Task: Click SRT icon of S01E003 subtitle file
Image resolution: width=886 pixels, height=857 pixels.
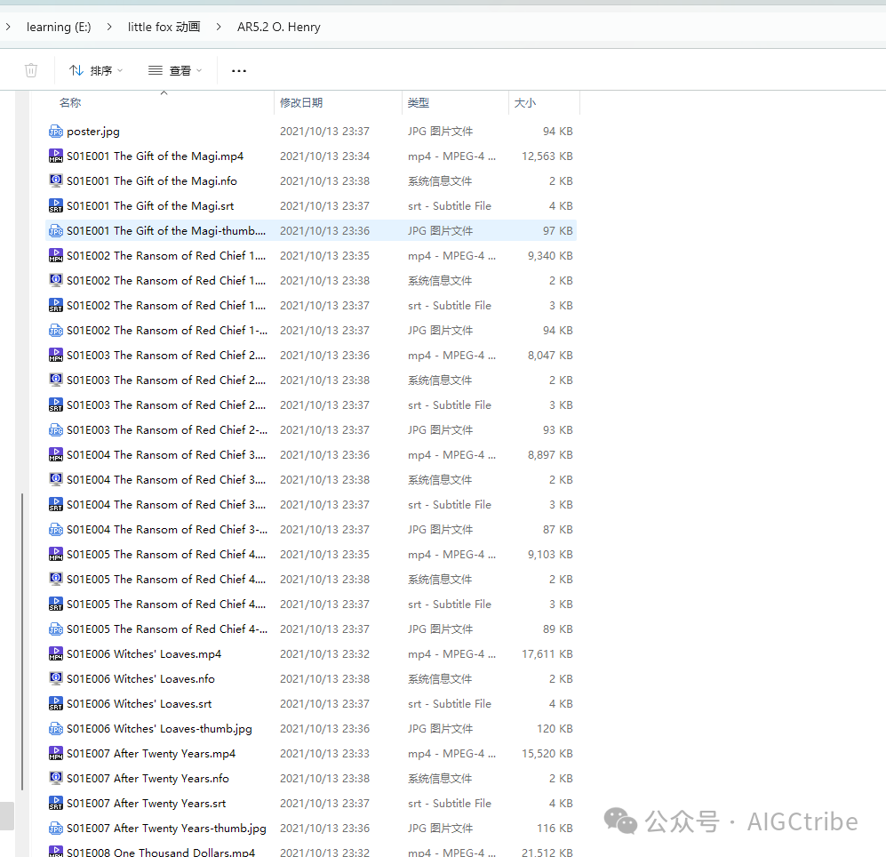Action: (56, 404)
